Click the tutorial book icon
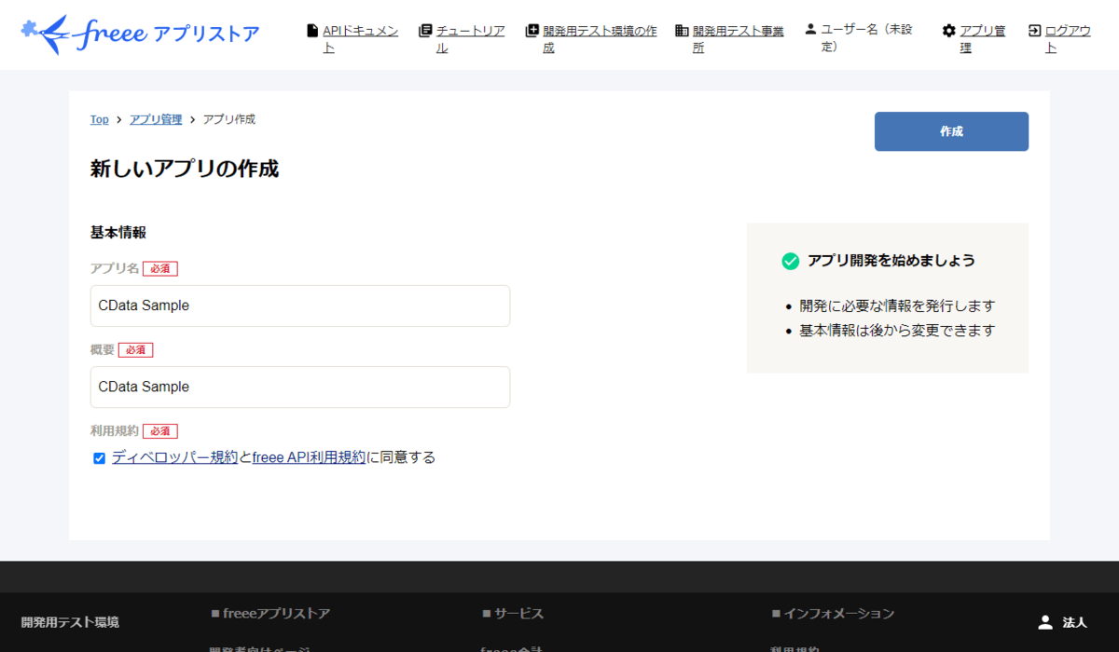This screenshot has height=652, width=1119. click(425, 31)
